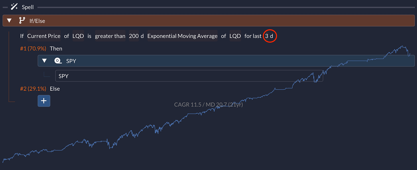This screenshot has width=417, height=170.
Task: Click the Then label
Action: (x=56, y=49)
